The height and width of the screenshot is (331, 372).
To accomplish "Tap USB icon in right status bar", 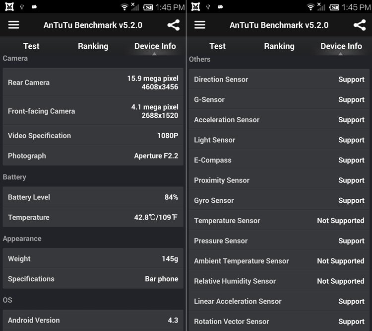I will pos(208,6).
